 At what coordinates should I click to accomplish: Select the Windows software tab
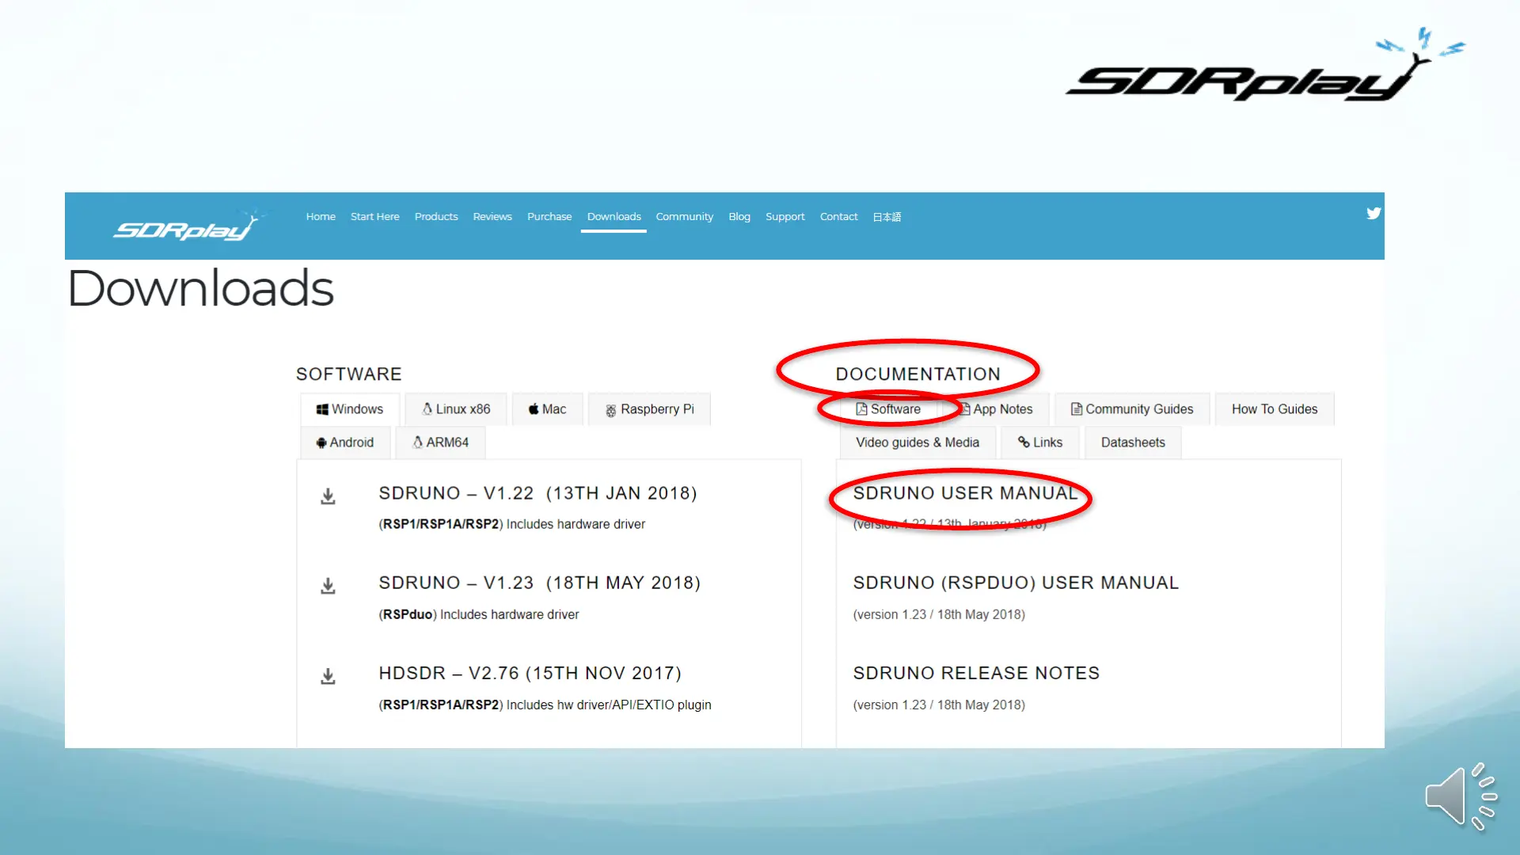pyautogui.click(x=350, y=409)
